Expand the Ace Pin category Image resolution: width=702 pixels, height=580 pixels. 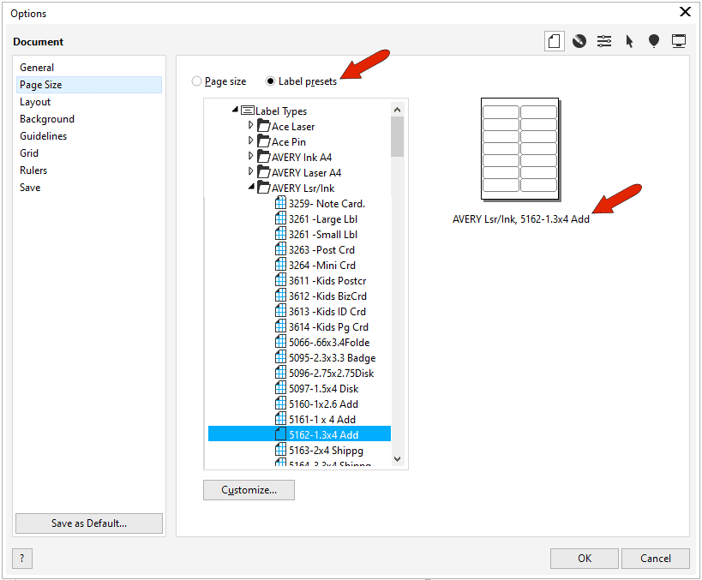coord(252,141)
